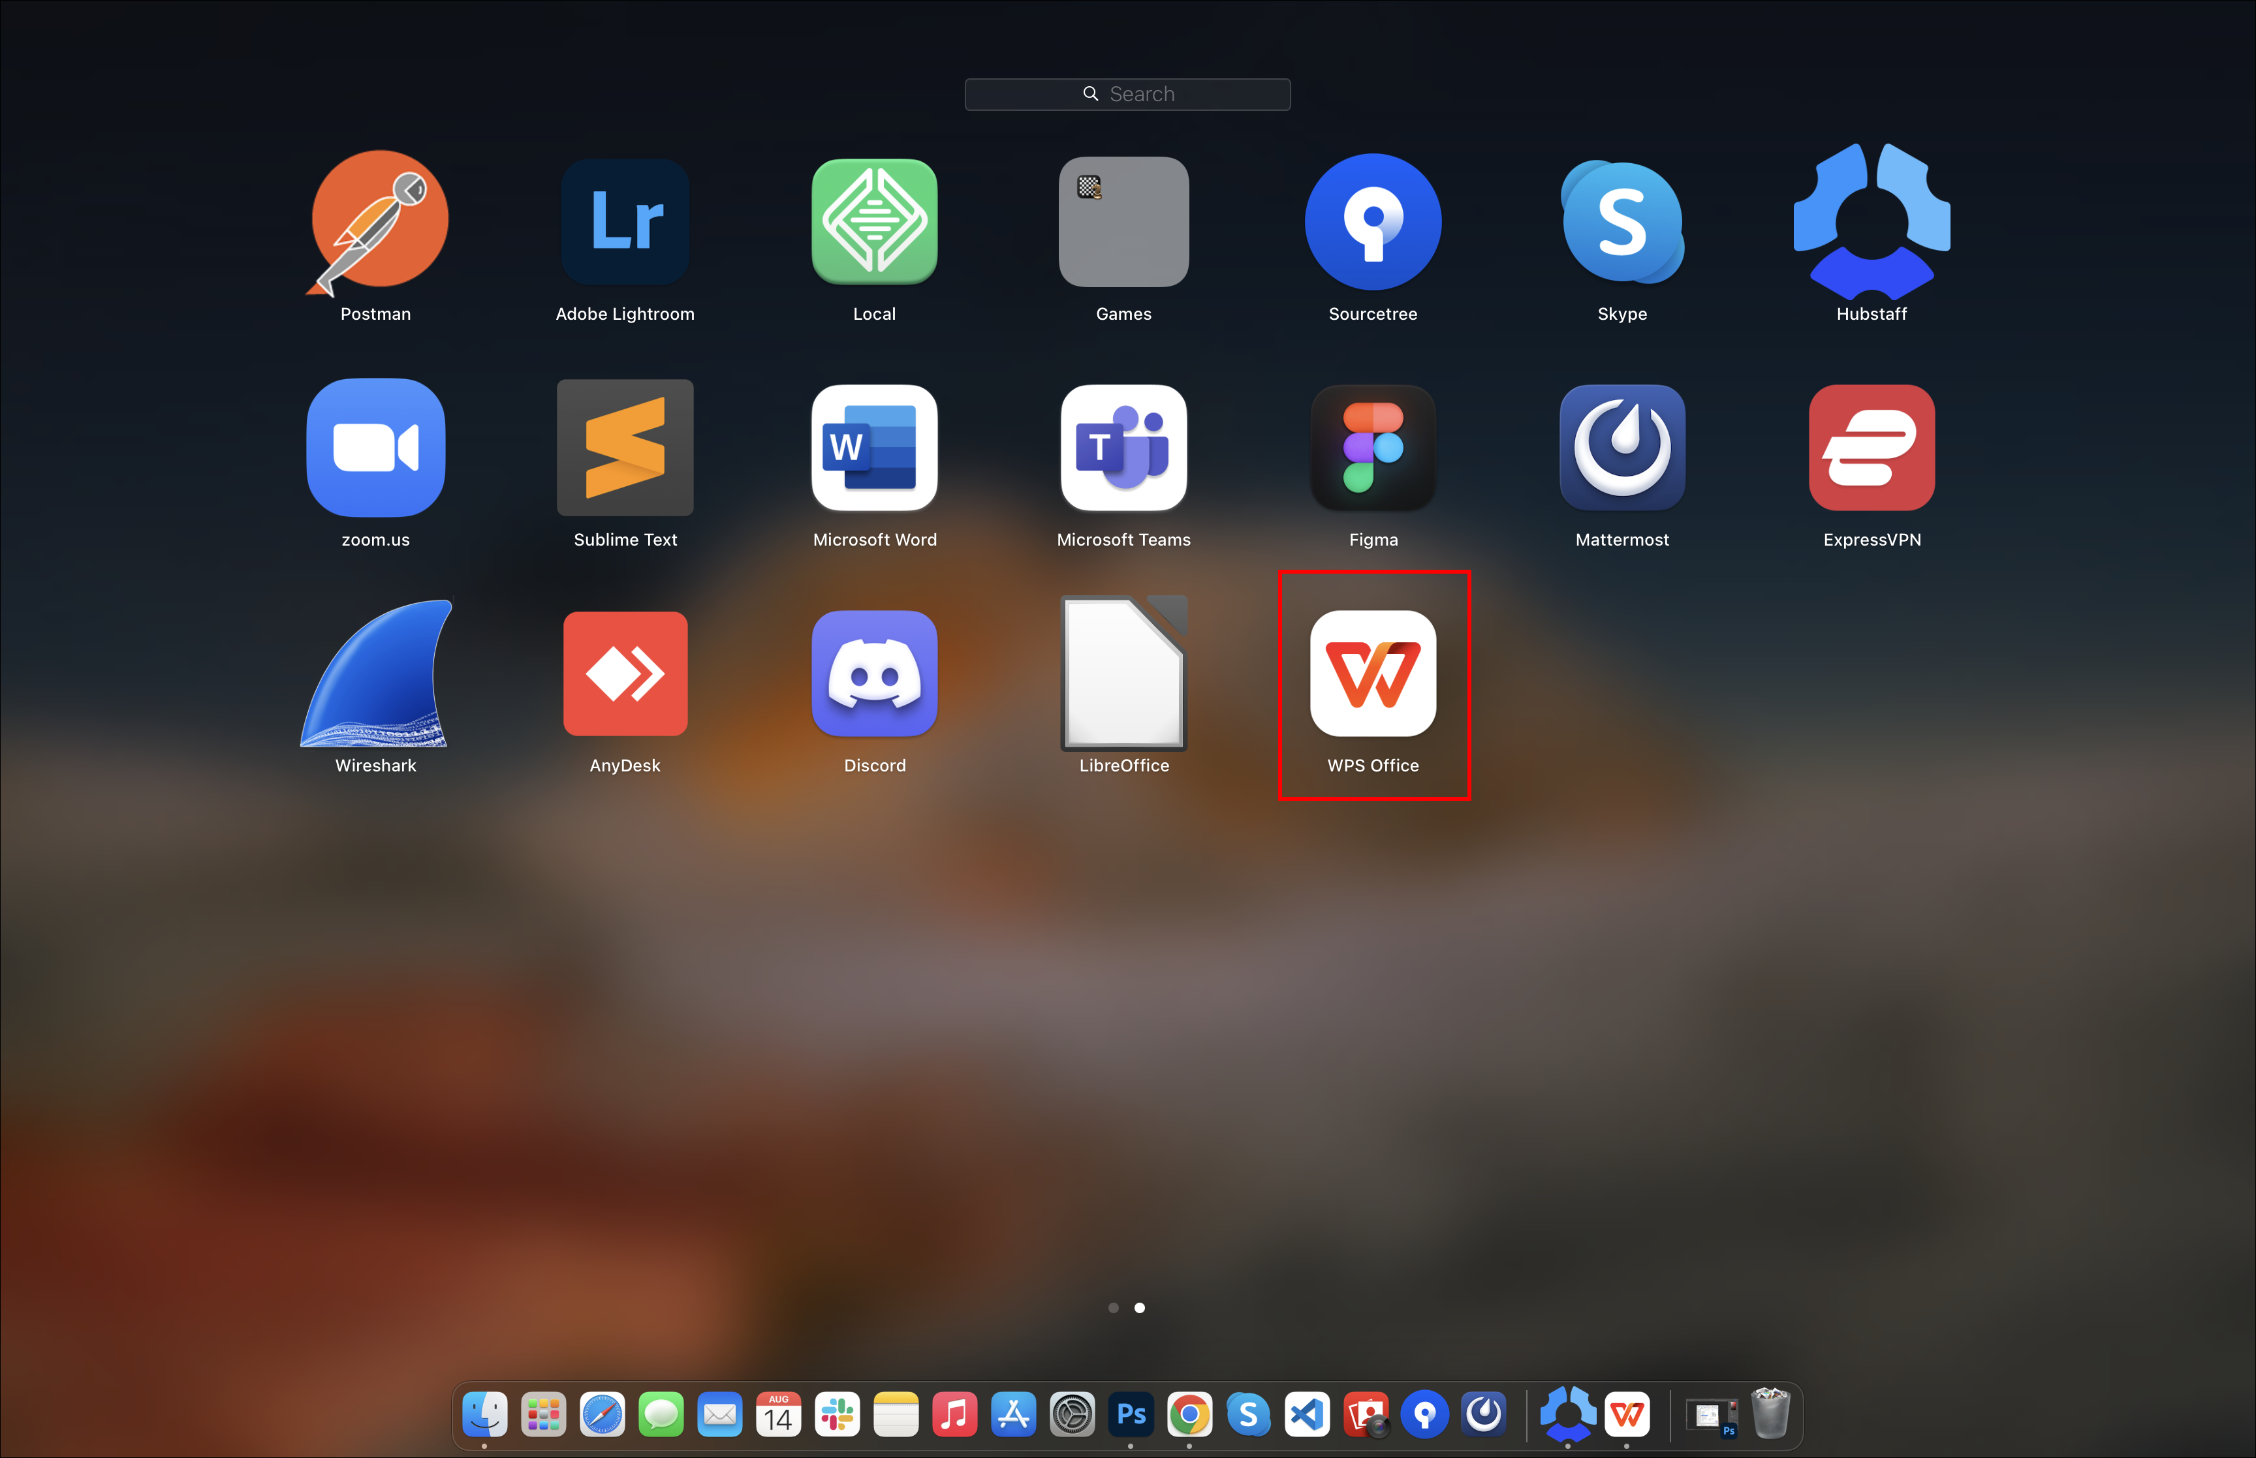Open the Discord app

coord(874,674)
